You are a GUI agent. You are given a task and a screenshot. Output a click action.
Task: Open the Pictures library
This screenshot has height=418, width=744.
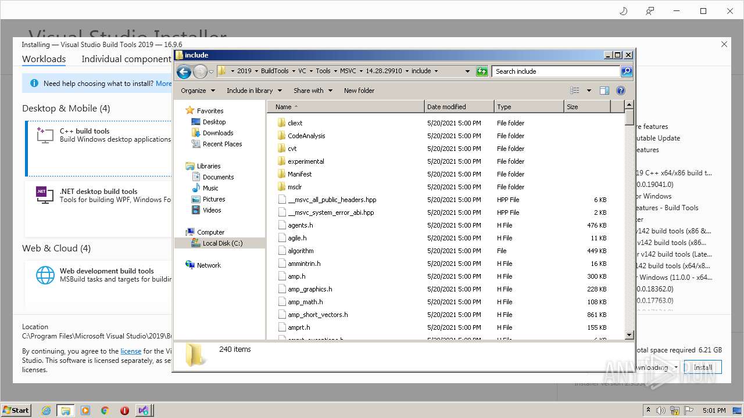[x=214, y=199]
